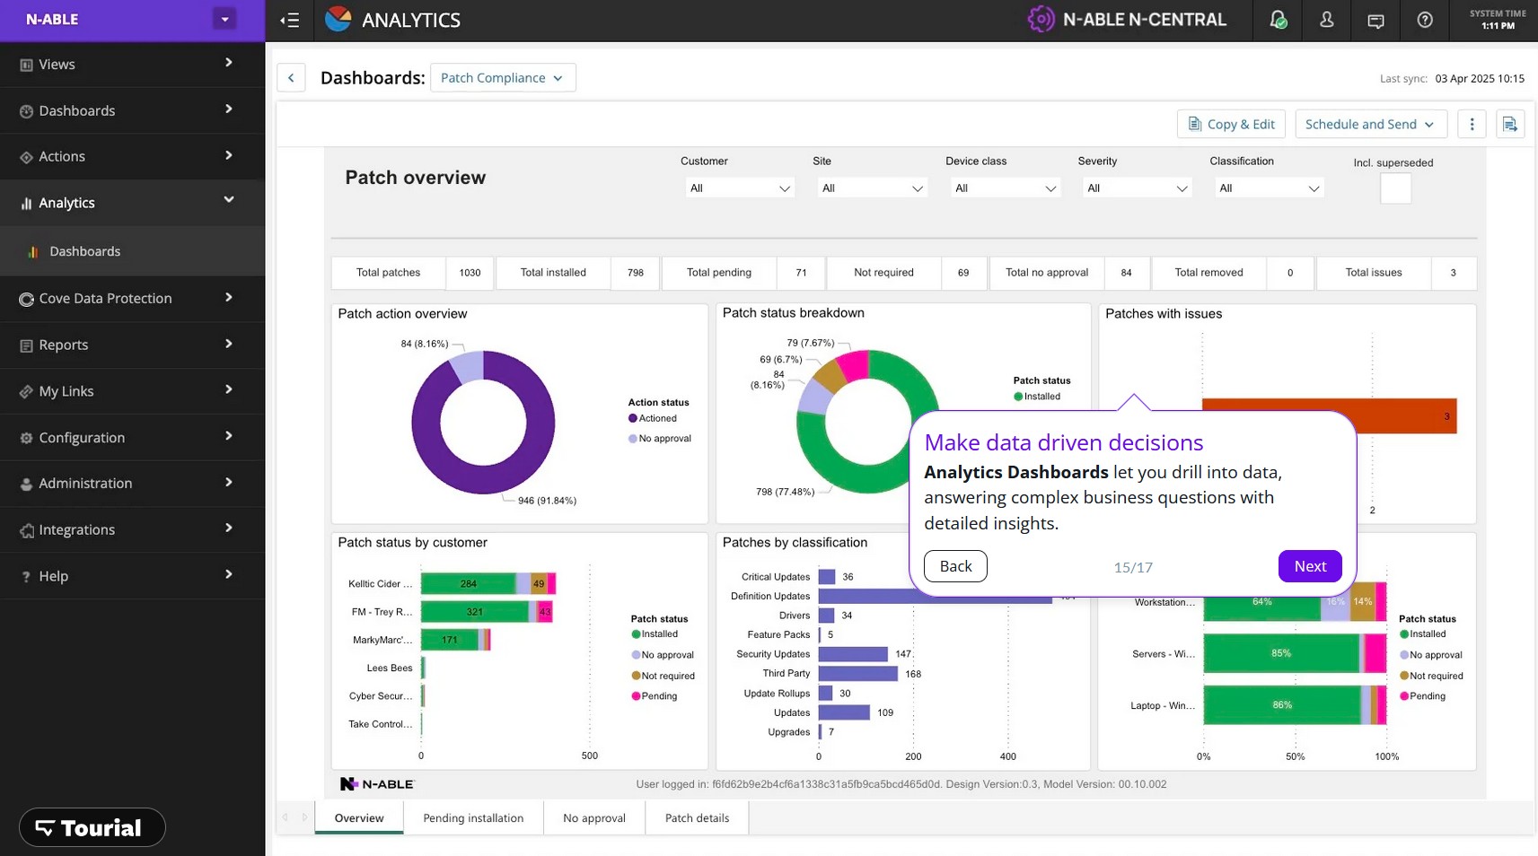Expand the Integrations menu item
The image size is (1538, 856).
132,530
